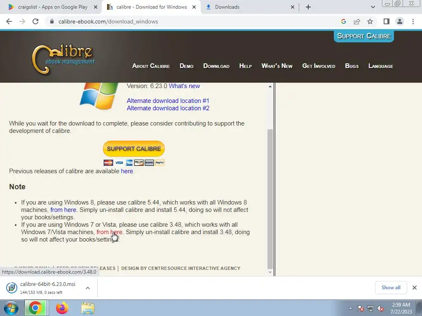
Task: Open the Demo menu item
Action: [187, 66]
